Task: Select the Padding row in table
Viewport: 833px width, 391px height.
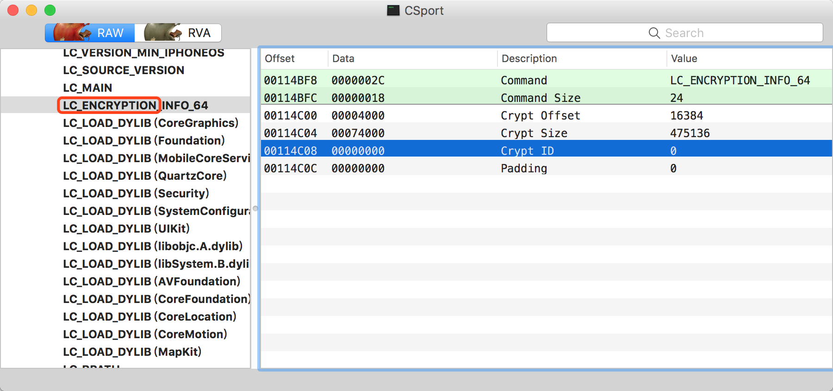Action: (523, 169)
